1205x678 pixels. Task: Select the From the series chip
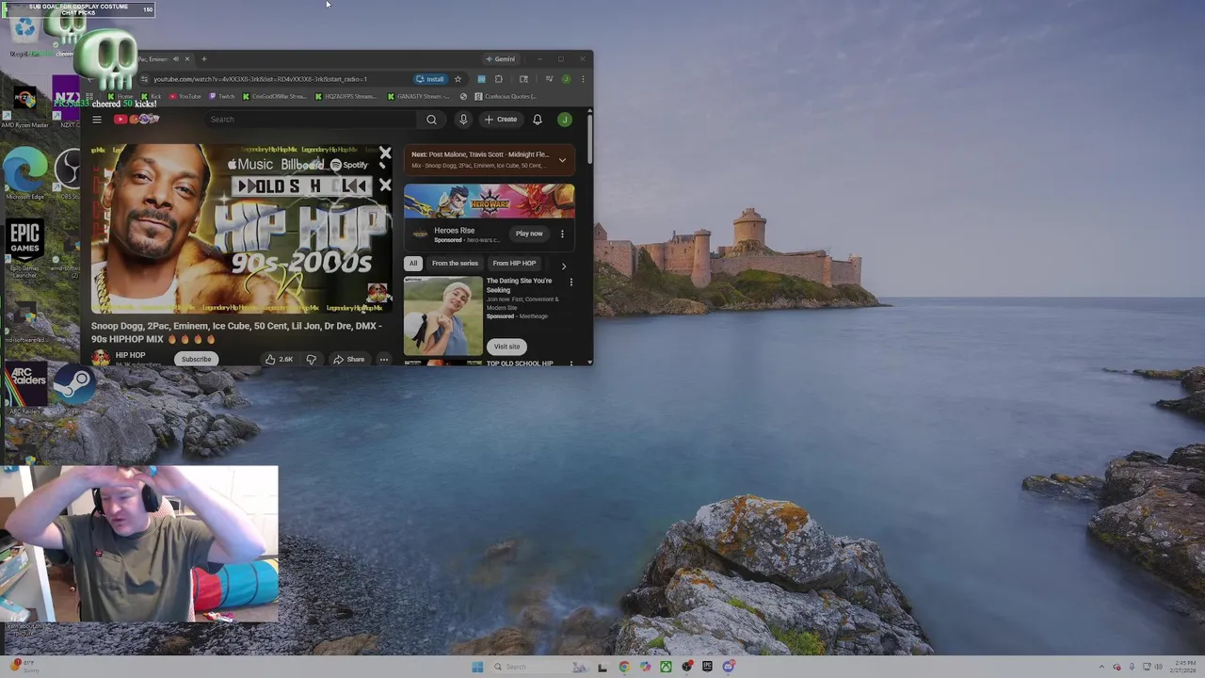(455, 264)
